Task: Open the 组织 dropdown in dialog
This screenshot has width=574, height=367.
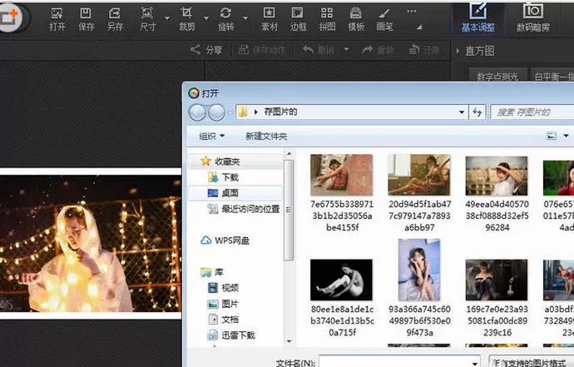Action: 211,136
